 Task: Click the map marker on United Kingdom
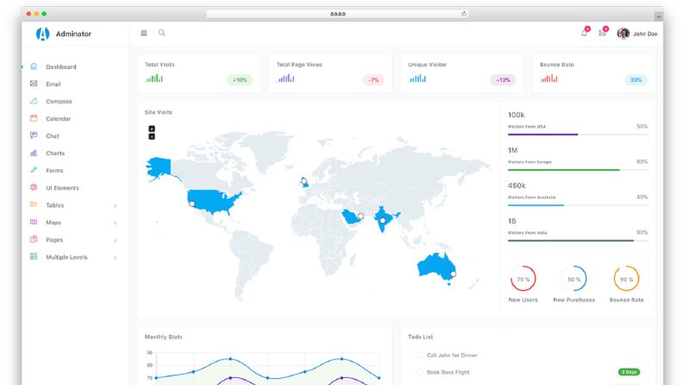[x=304, y=181]
